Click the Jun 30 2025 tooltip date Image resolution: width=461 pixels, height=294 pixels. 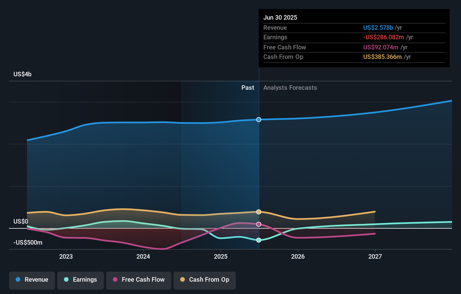tap(280, 17)
